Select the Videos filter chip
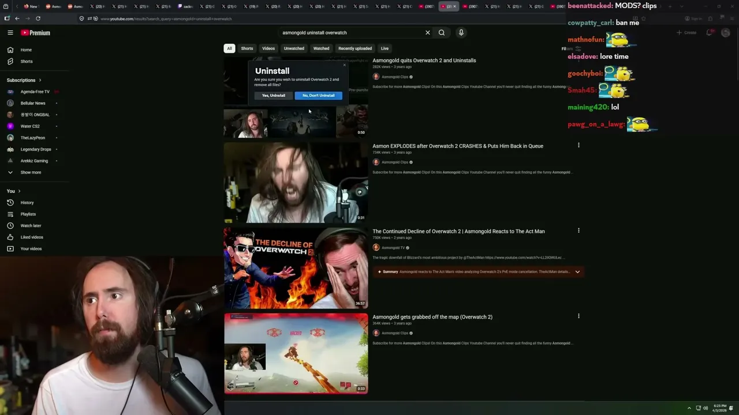 coord(268,48)
